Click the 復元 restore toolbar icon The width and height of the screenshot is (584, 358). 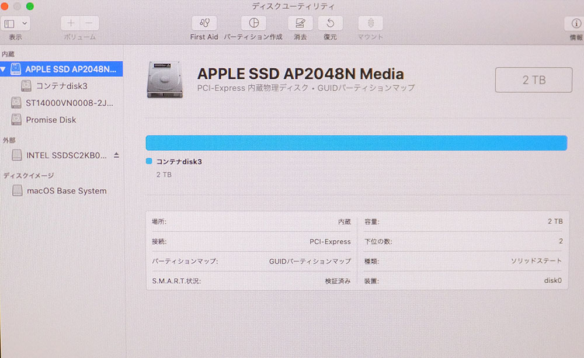click(331, 23)
